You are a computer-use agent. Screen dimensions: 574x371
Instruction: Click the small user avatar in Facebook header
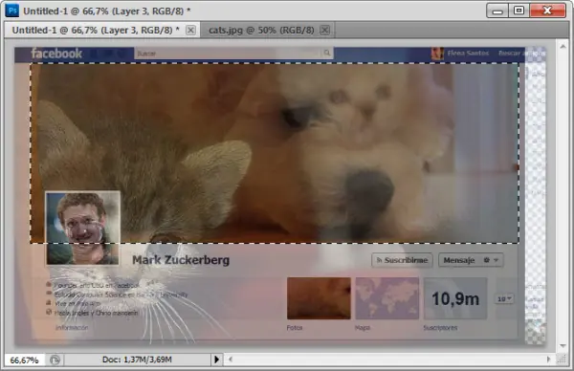pos(437,54)
